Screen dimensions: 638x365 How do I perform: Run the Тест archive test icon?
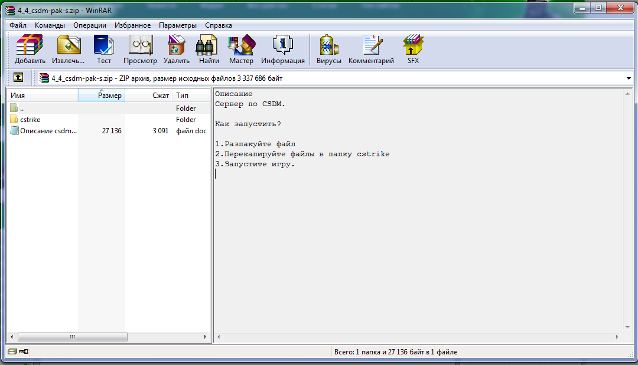point(104,49)
